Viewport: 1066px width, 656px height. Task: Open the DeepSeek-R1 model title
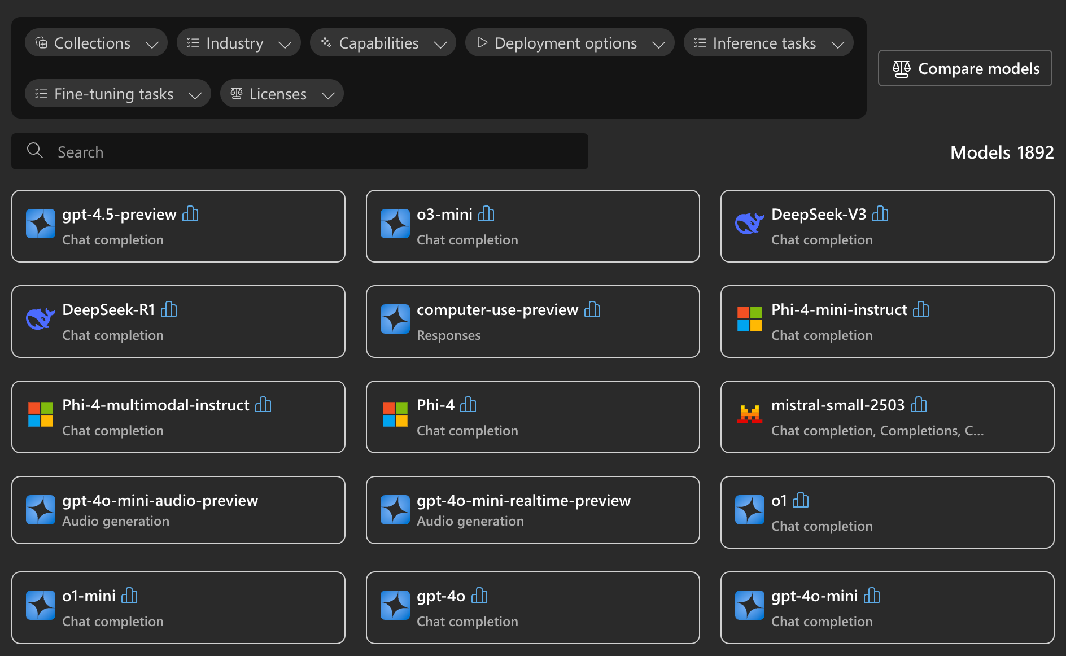tap(108, 310)
